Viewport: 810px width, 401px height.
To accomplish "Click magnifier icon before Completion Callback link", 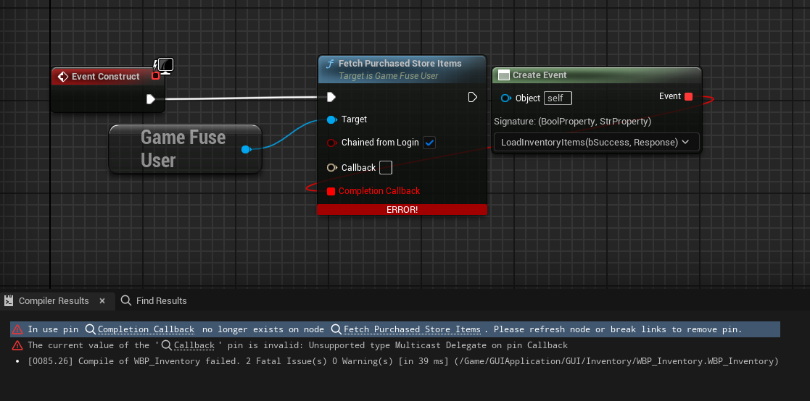I will [x=91, y=329].
